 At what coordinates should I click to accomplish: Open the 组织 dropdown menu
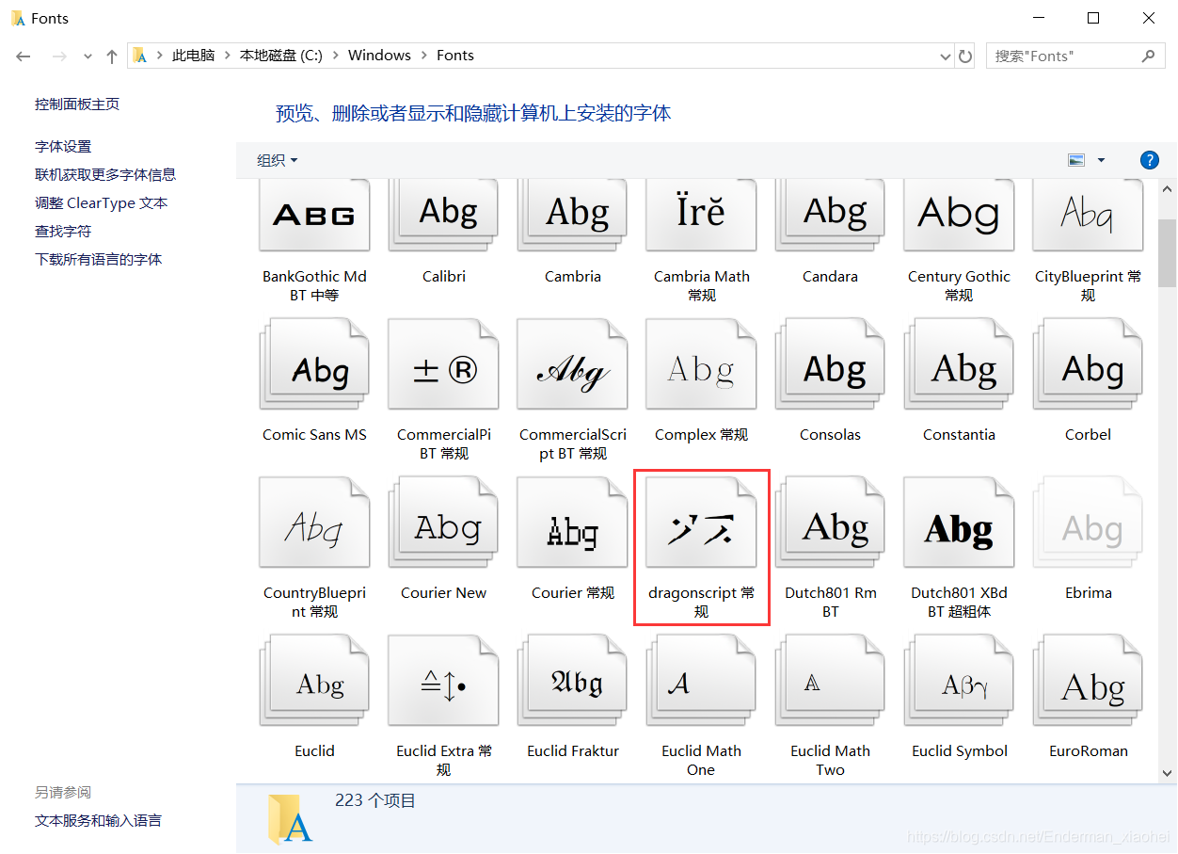click(278, 160)
